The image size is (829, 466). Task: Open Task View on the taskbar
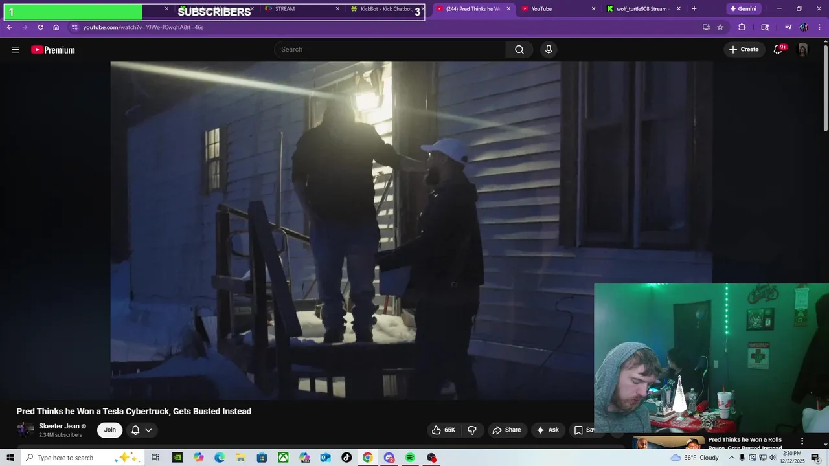coord(155,458)
